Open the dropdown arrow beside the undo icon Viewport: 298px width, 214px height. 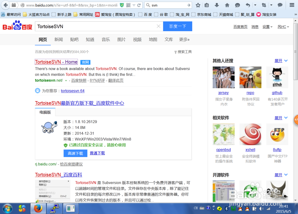pos(255,5)
